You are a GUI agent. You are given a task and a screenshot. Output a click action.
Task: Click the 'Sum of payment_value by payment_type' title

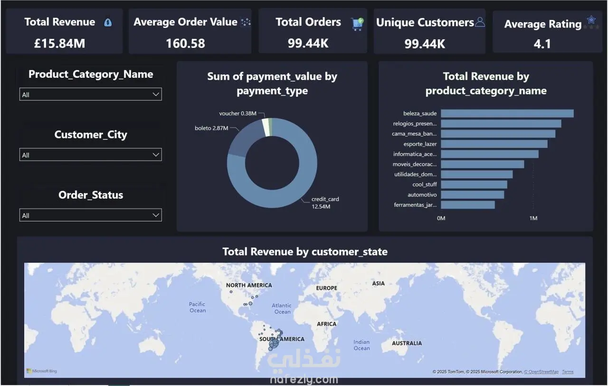click(x=272, y=83)
